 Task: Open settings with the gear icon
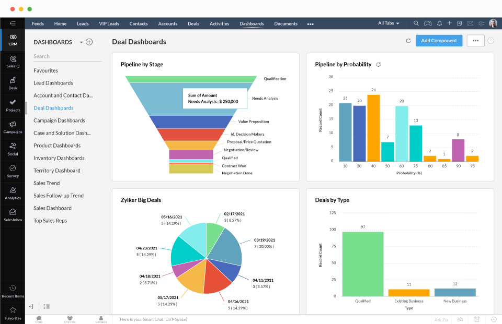tap(482, 23)
